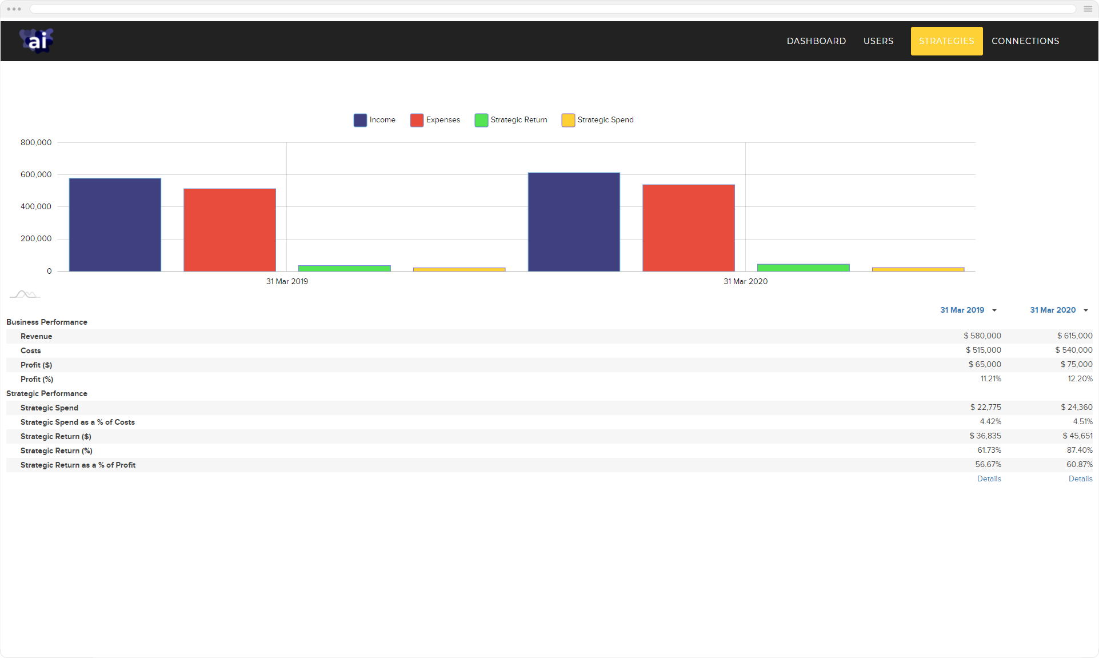Click the 2020 Income bar in chart

click(574, 222)
